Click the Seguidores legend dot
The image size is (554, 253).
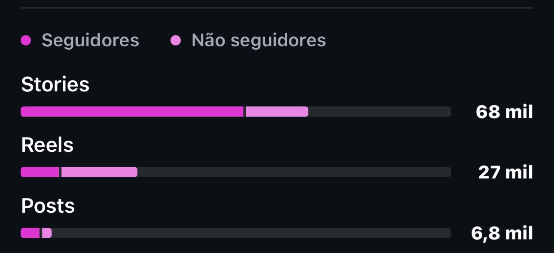click(26, 41)
